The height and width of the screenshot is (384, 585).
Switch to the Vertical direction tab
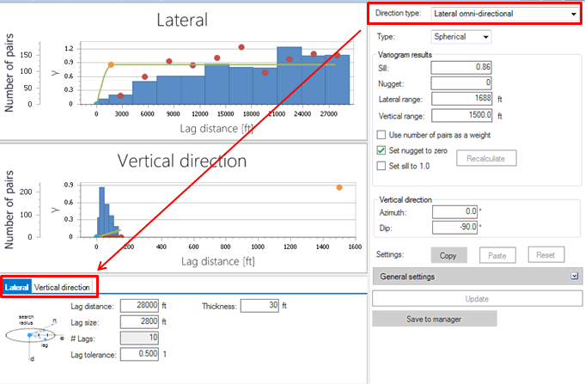pos(64,286)
